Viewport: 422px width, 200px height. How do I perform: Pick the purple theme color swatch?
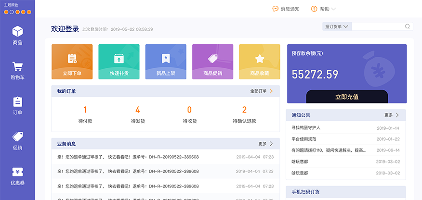[12, 12]
